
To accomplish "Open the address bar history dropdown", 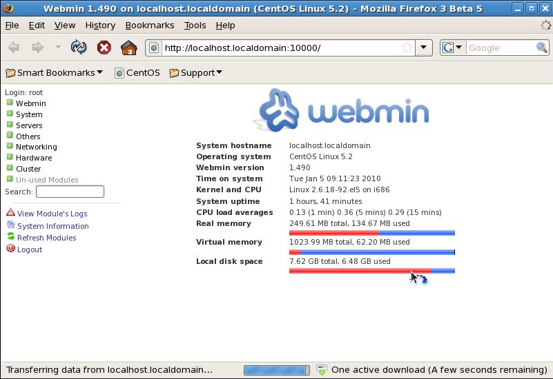I will [x=424, y=48].
